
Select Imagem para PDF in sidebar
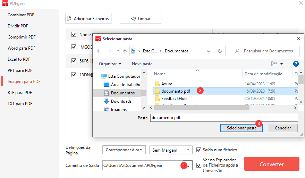coord(24,81)
